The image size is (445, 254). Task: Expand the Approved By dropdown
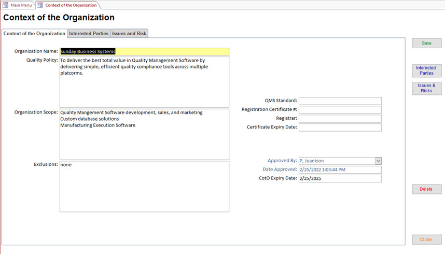(378, 161)
